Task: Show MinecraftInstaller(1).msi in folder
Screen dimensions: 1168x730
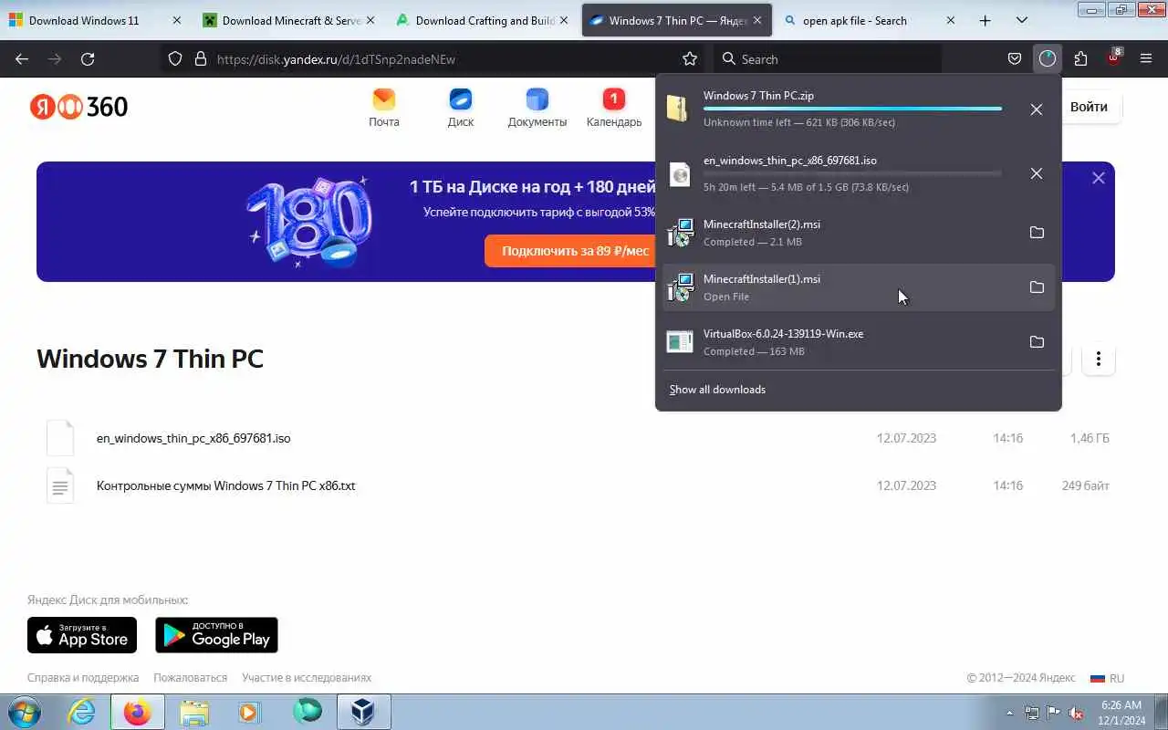Action: [1037, 287]
